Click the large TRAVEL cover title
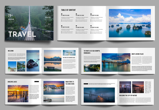 [22, 34]
